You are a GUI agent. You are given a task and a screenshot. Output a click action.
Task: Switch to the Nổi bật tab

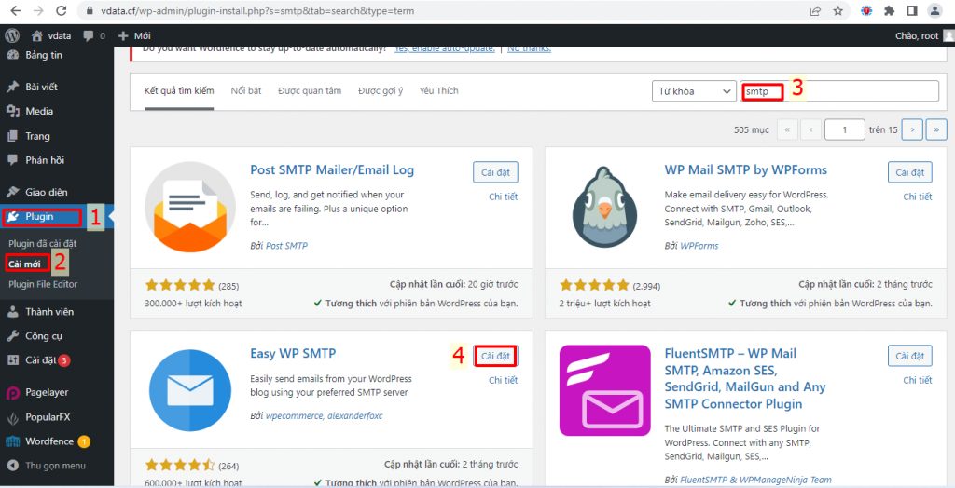tap(246, 90)
